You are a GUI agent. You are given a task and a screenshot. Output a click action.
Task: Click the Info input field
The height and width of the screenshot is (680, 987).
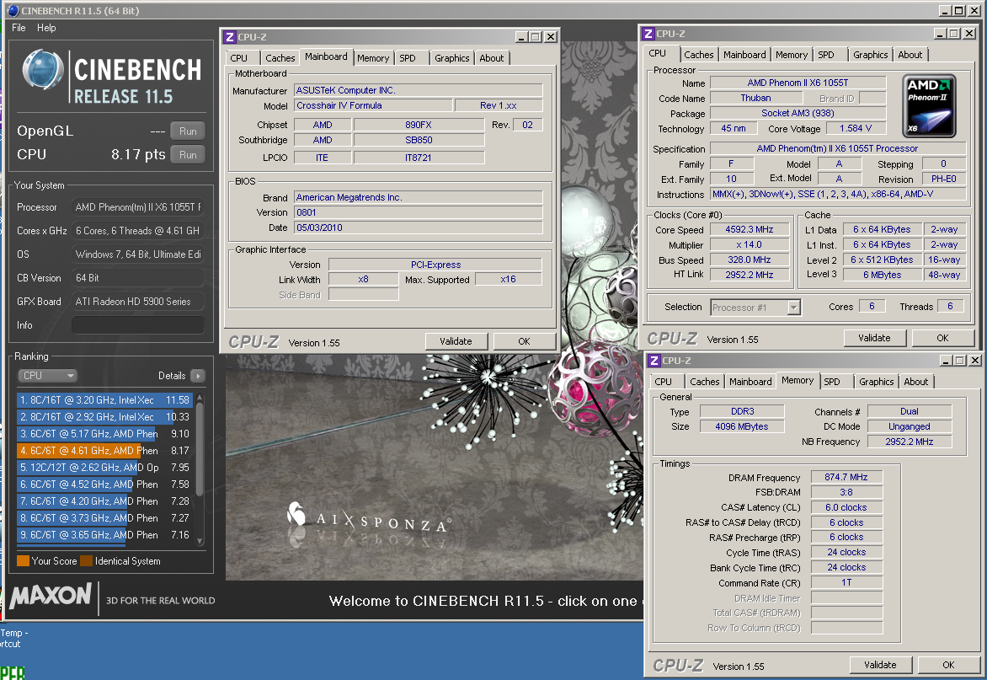138,325
